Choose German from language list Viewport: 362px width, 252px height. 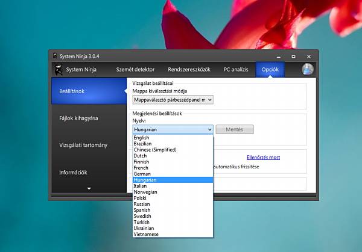pos(173,174)
